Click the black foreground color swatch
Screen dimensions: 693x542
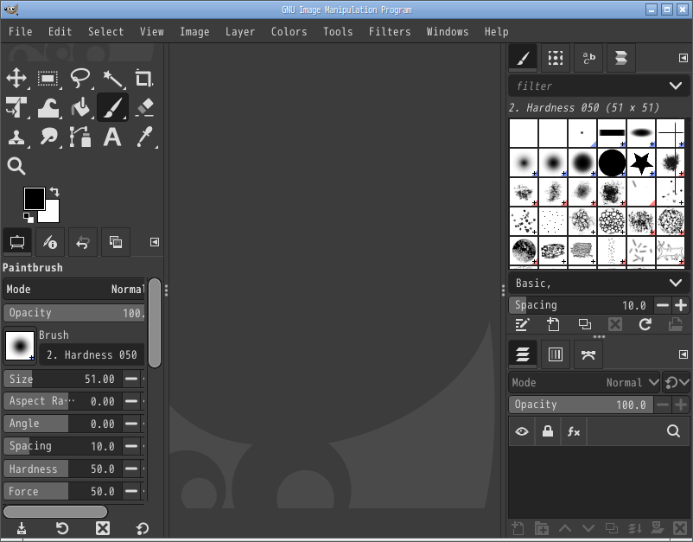click(x=33, y=198)
